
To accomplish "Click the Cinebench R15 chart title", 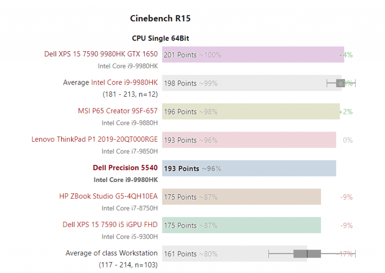I will click(x=160, y=18).
